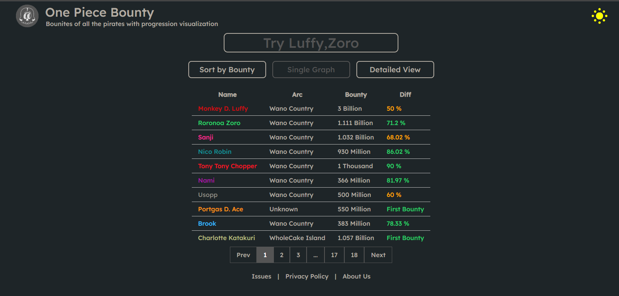Click the Arc column header

(x=297, y=95)
